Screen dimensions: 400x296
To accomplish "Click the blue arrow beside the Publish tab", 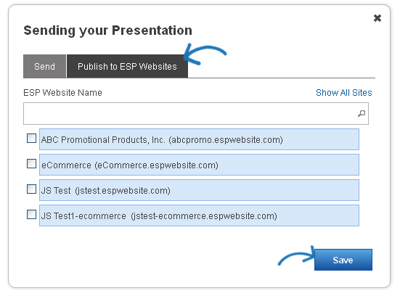I will (x=205, y=54).
